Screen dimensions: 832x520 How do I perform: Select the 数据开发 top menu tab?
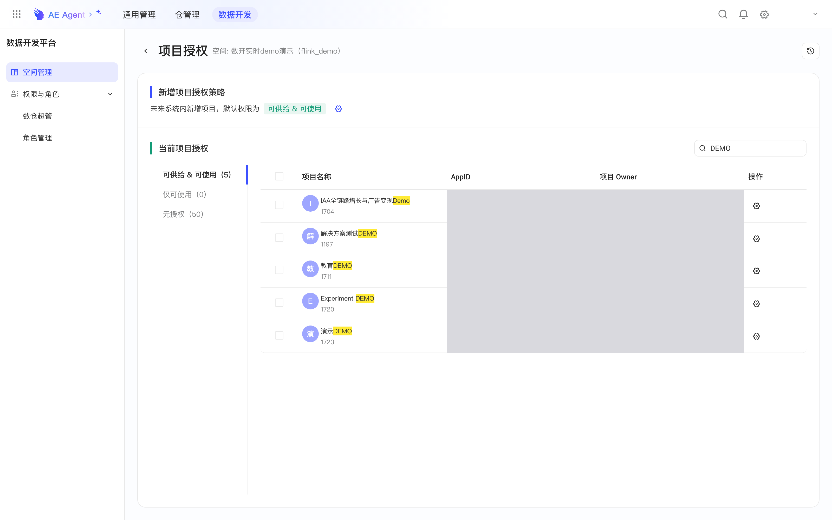click(x=235, y=15)
